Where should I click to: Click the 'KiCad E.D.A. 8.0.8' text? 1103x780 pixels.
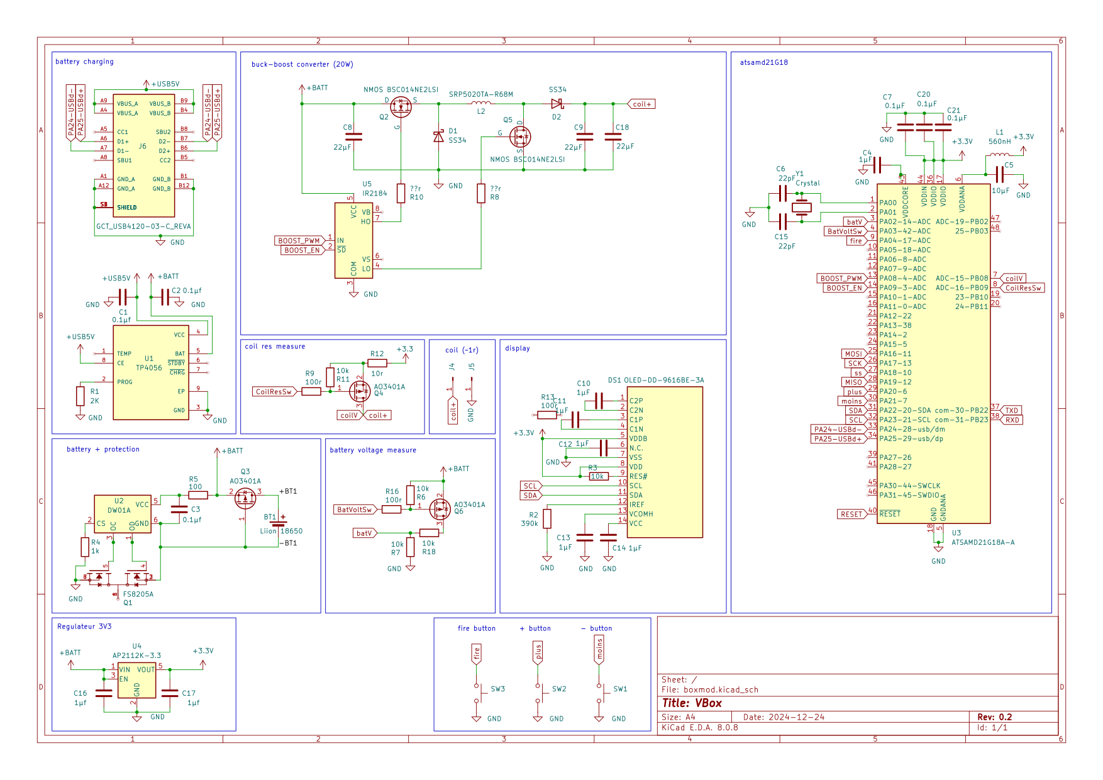tap(700, 728)
